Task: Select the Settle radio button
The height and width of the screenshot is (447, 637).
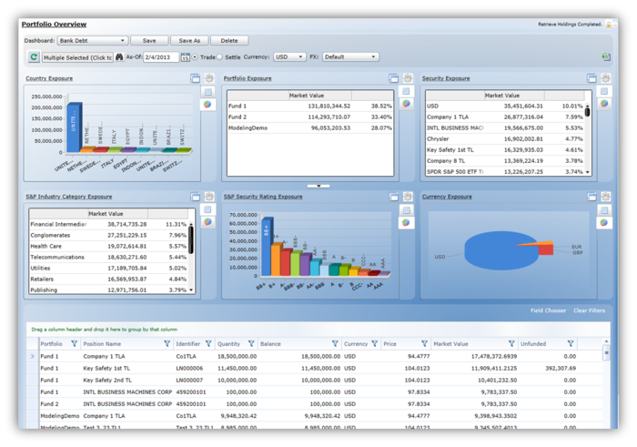Action: [220, 57]
